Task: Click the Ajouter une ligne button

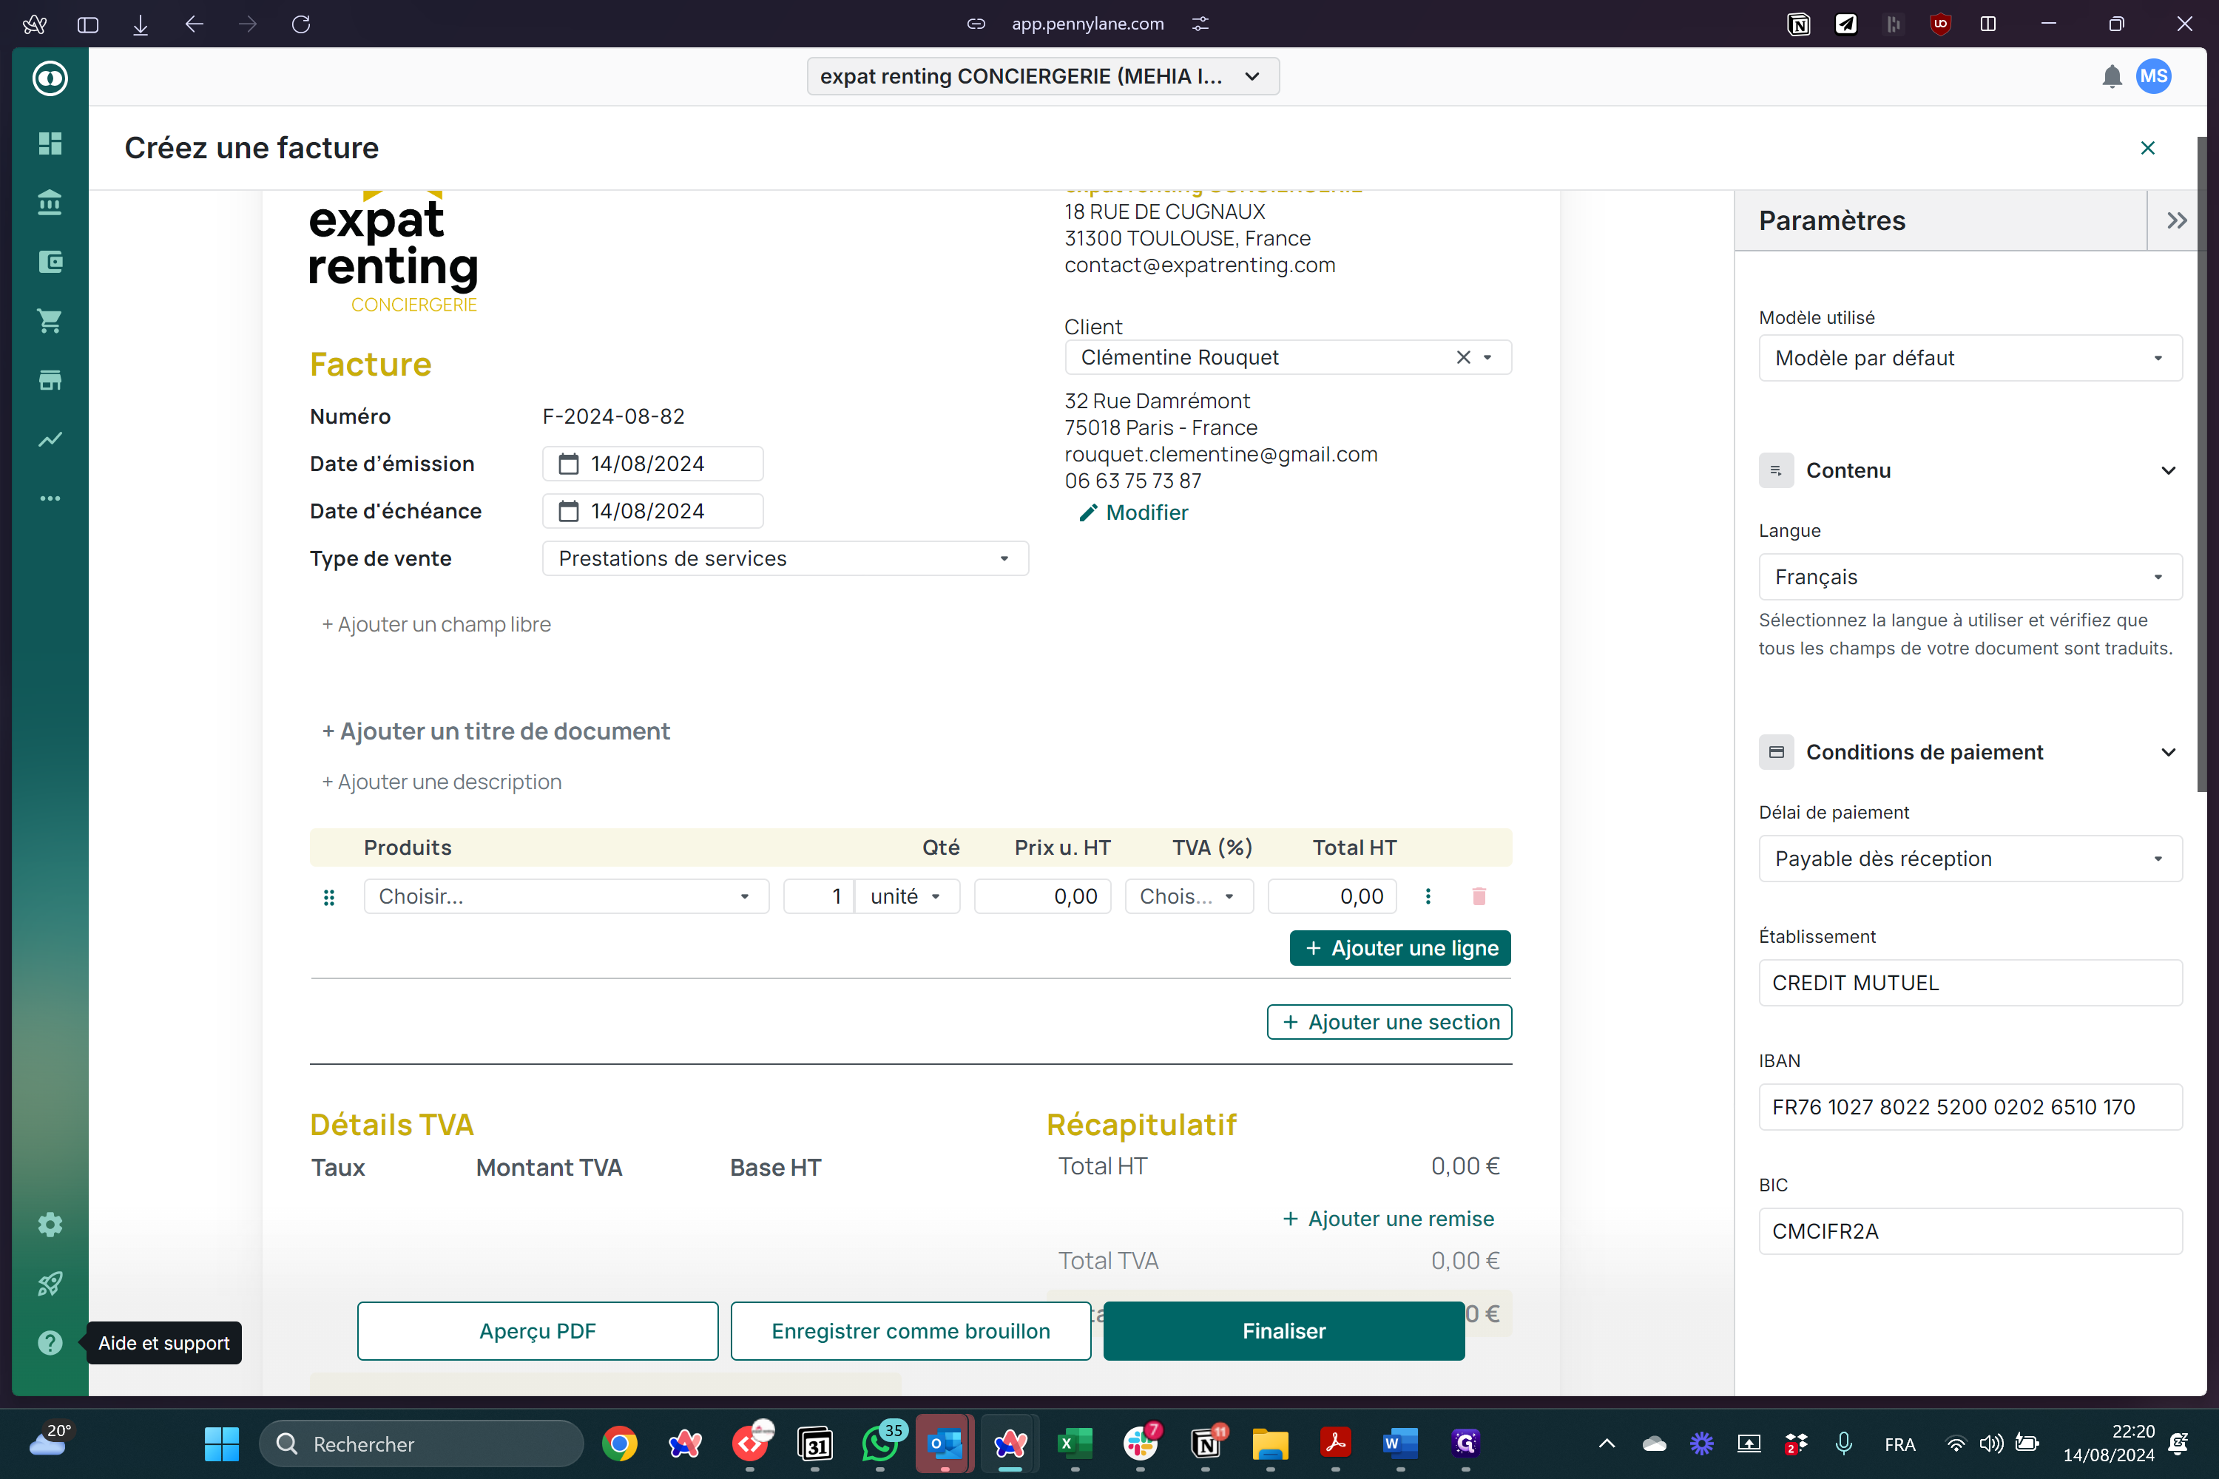Action: (x=1400, y=948)
